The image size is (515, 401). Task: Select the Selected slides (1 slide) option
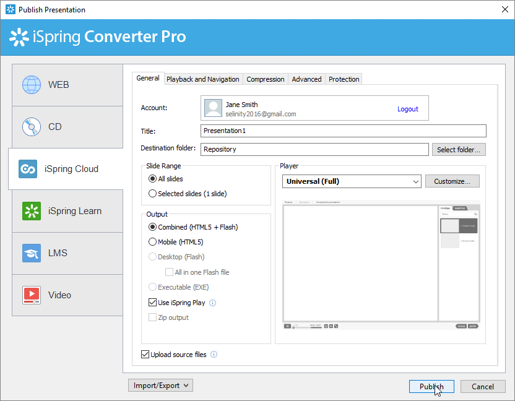pyautogui.click(x=152, y=194)
